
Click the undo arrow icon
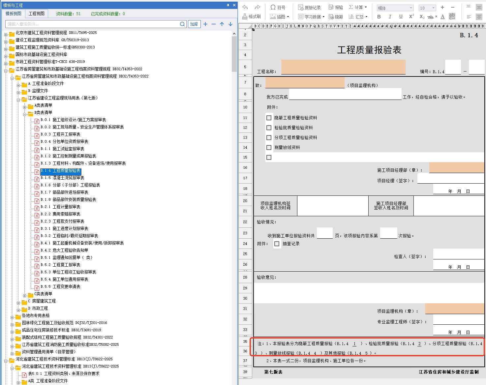point(245,7)
